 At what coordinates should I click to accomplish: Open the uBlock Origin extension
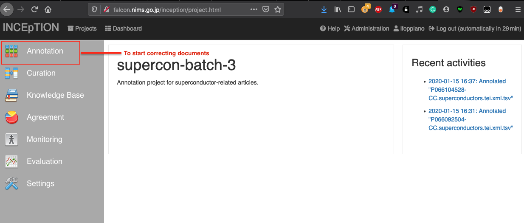pyautogui.click(x=473, y=9)
